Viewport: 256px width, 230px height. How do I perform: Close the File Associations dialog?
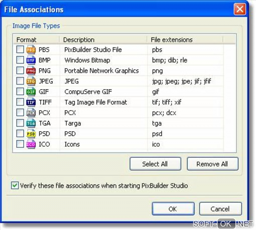[240, 9]
